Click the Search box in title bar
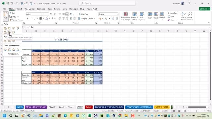Image resolution: width=212 pixels, height=119 pixels. (107, 3)
